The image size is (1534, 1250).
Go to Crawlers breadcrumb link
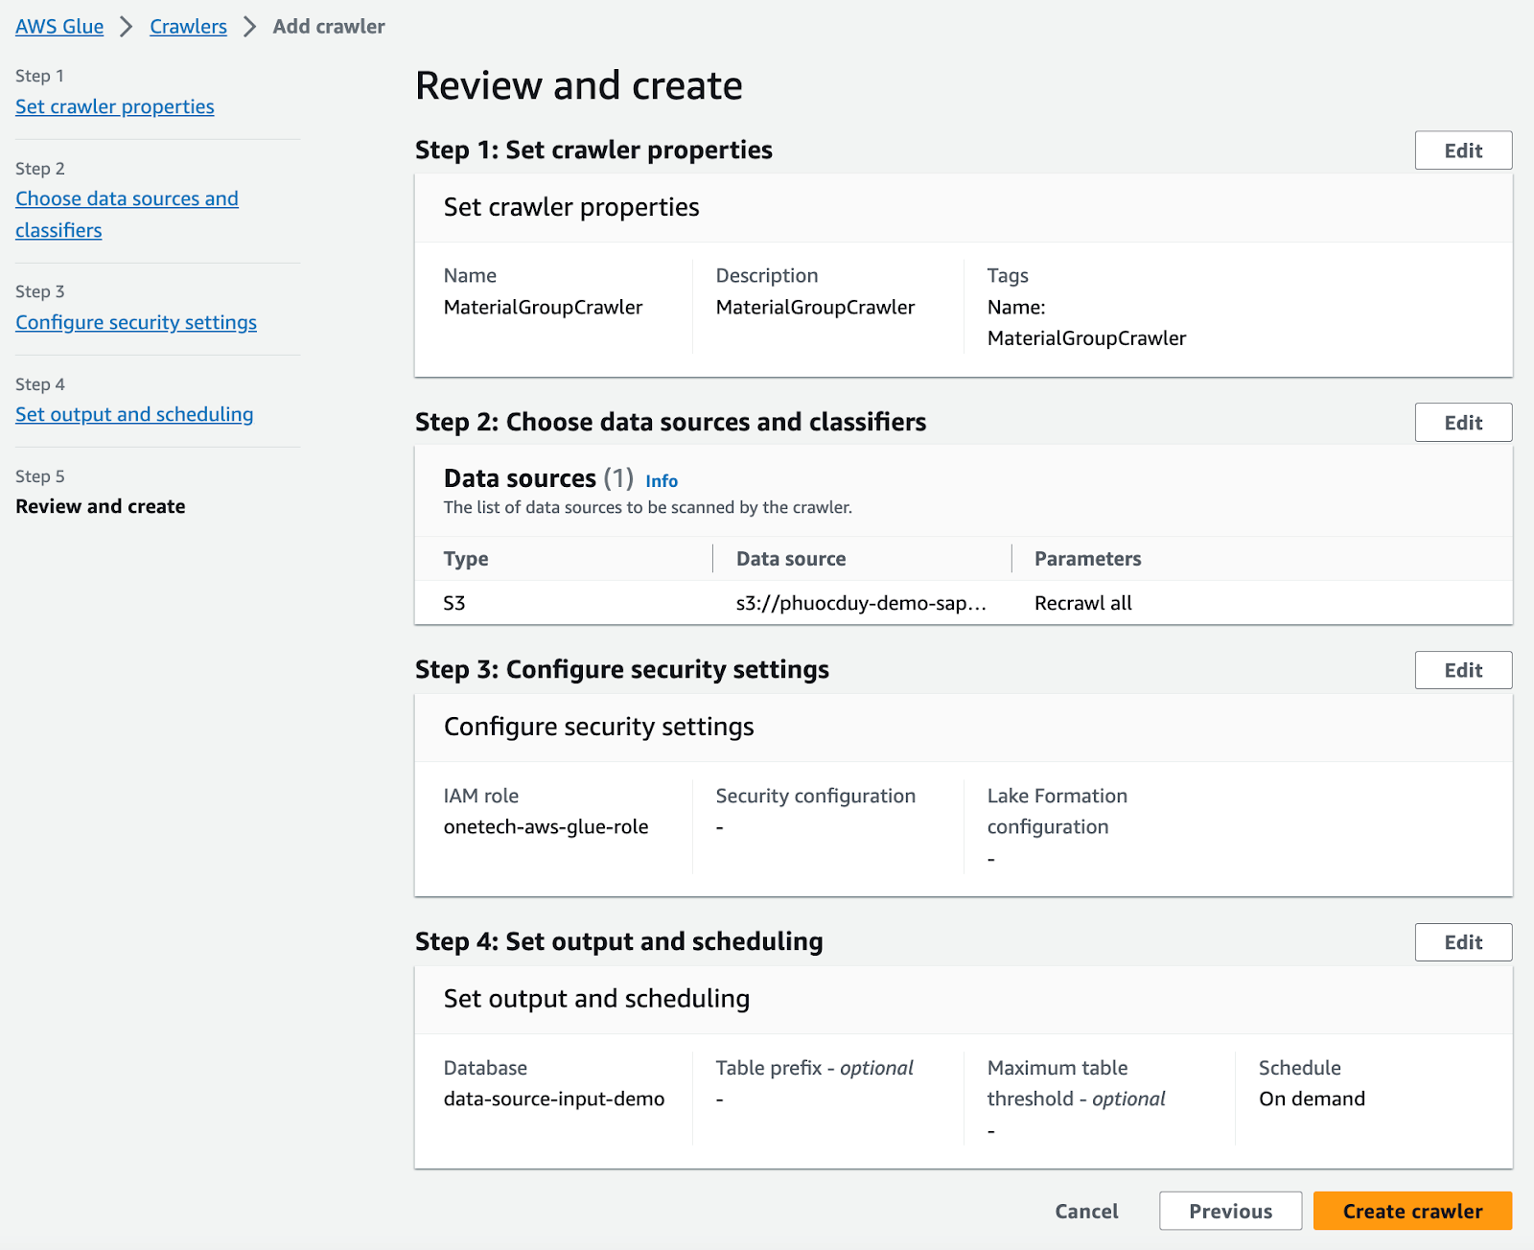pos(188,27)
